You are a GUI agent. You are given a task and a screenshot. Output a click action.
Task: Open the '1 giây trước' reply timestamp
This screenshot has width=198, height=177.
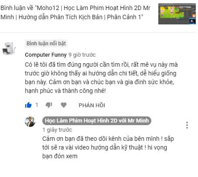tap(57, 130)
